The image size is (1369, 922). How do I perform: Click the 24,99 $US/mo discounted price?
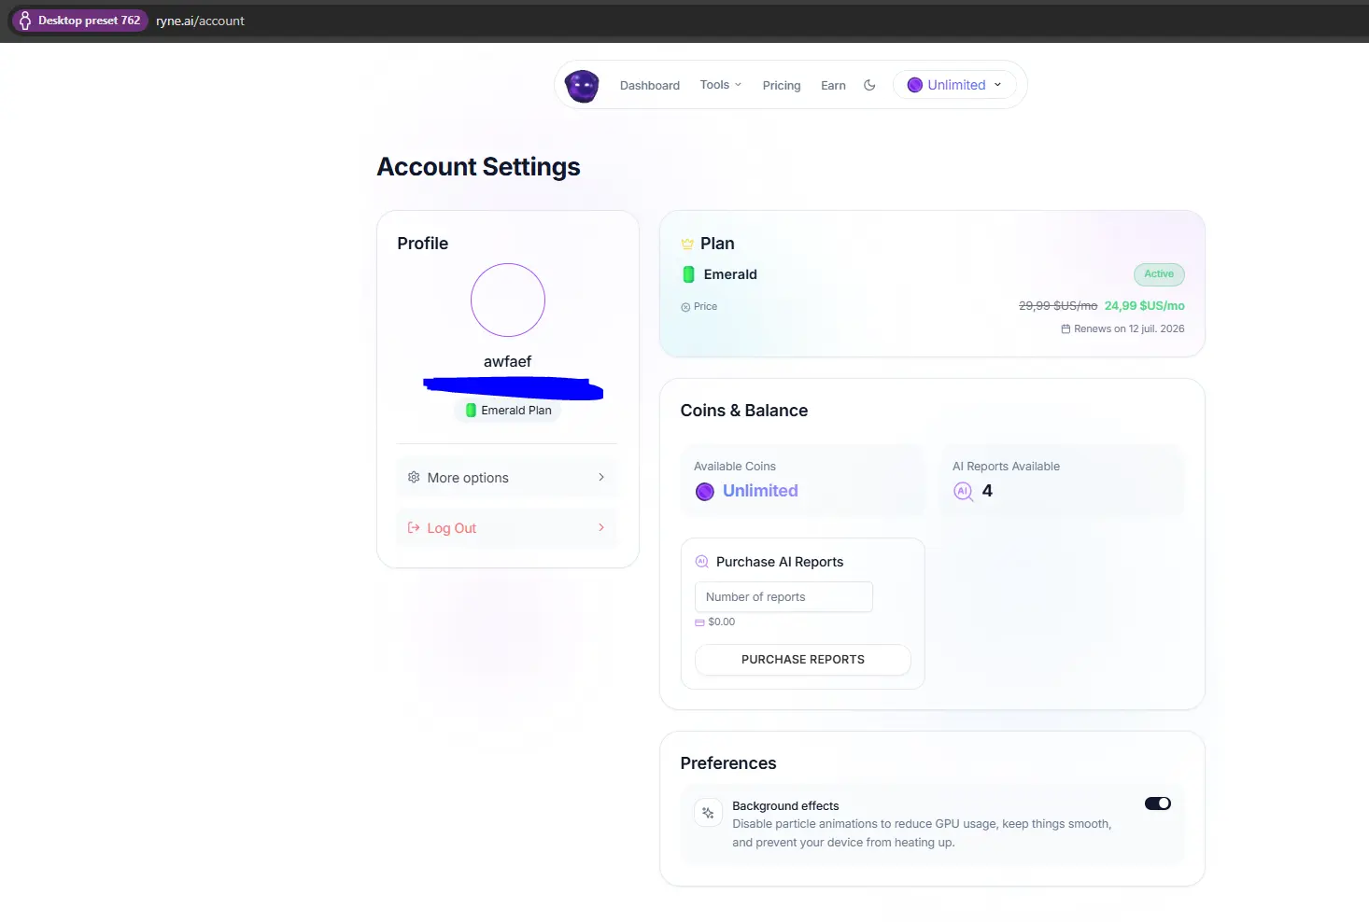pos(1145,306)
